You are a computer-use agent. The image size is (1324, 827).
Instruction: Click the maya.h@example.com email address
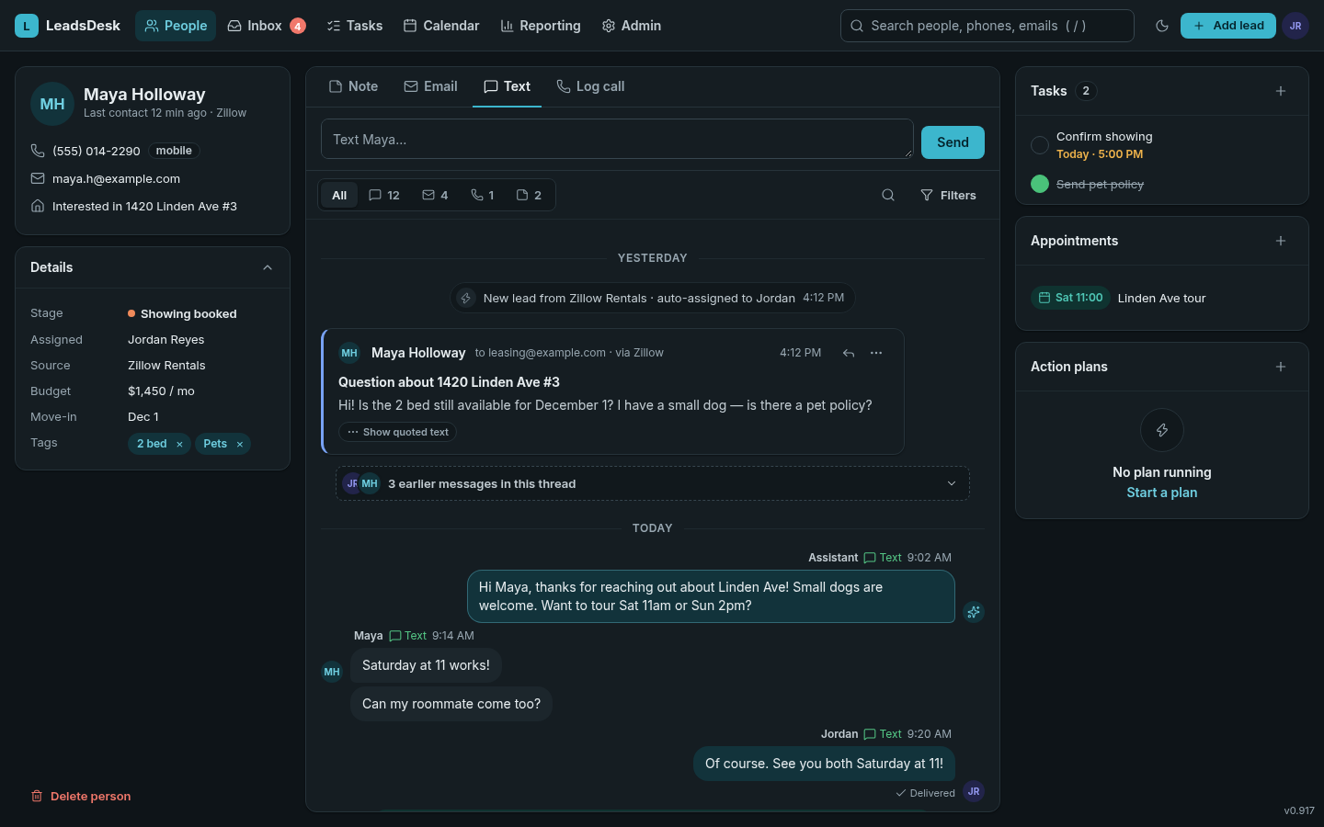tap(116, 178)
